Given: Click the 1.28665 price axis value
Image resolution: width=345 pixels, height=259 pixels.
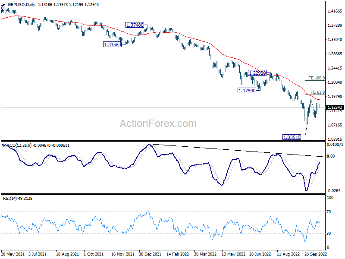Looking at the screenshot, I should tap(335, 54).
